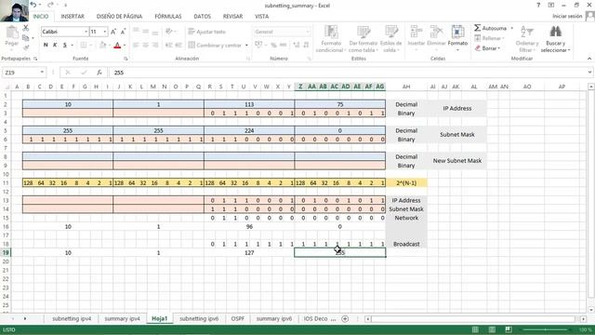Click the zoom slider in status bar
This screenshot has width=595, height=335.
tap(546, 329)
